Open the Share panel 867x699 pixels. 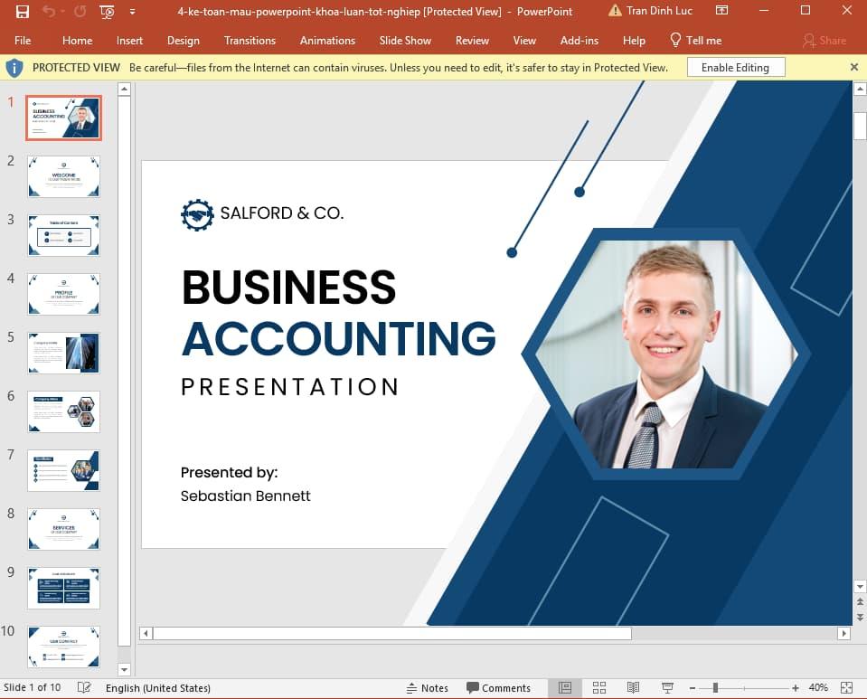click(825, 41)
